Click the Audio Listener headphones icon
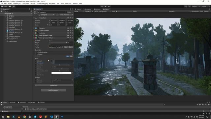The height and width of the screenshot is (119, 211). point(36,31)
